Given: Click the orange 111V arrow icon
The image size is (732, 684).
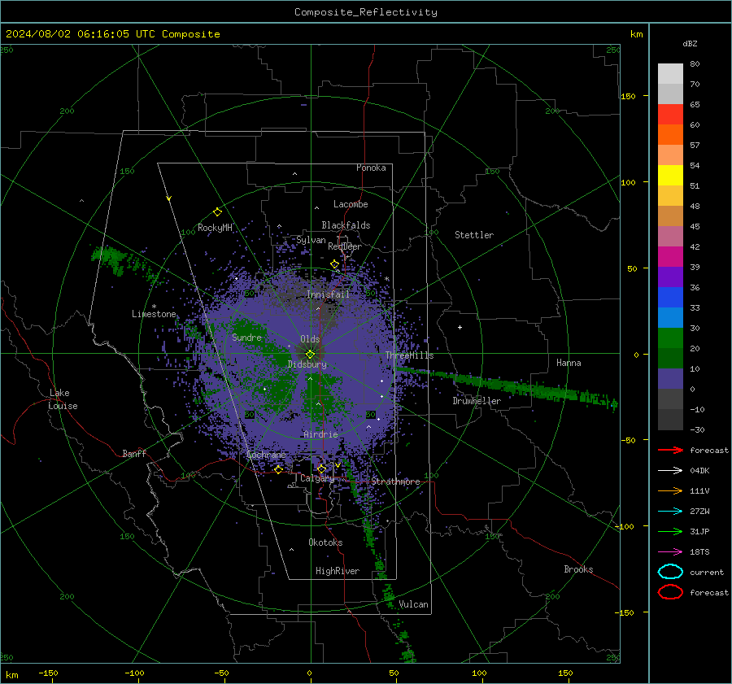Looking at the screenshot, I should [670, 490].
